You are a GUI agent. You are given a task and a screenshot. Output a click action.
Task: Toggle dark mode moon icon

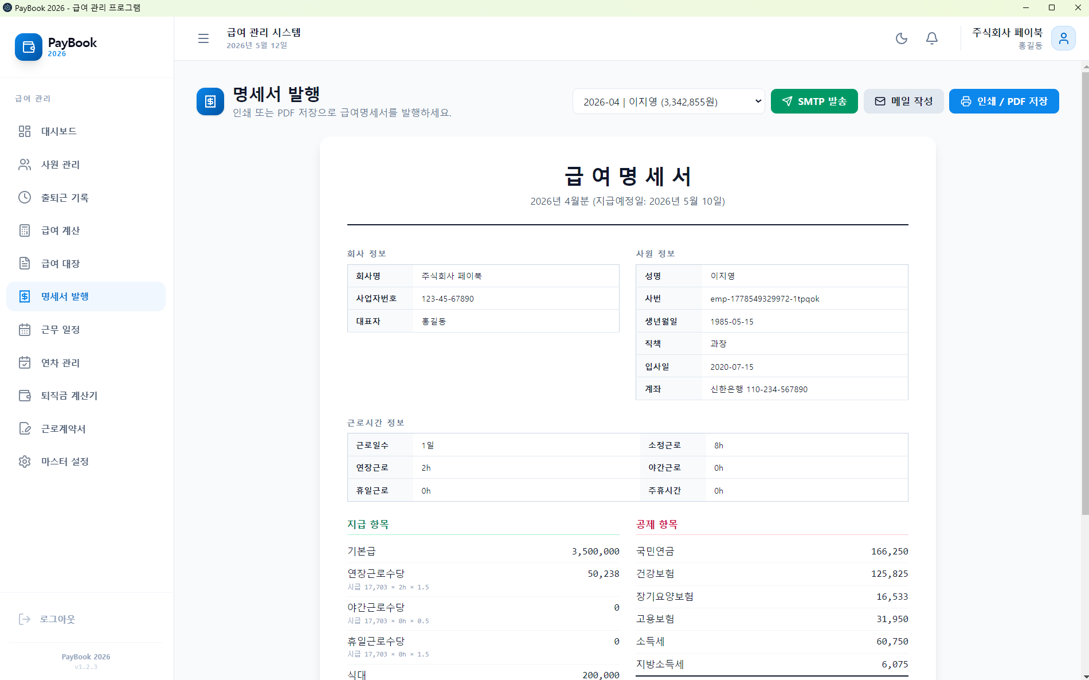click(902, 38)
